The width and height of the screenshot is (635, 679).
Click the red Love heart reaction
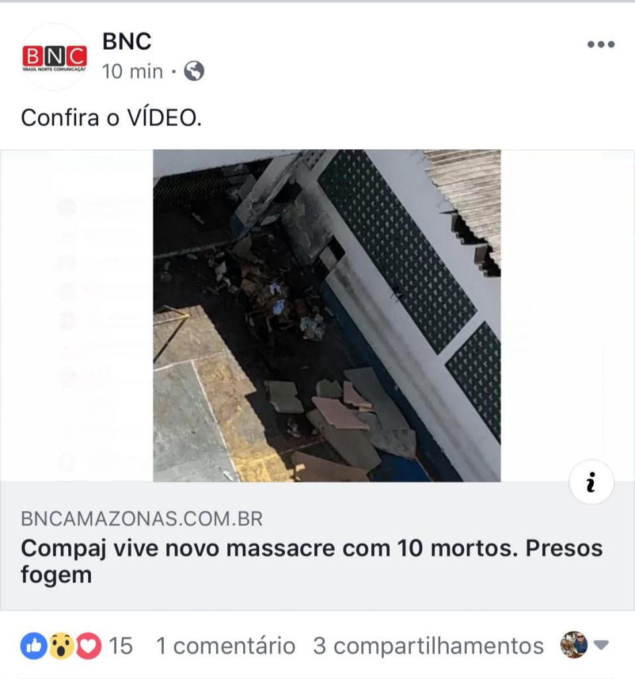tap(88, 646)
